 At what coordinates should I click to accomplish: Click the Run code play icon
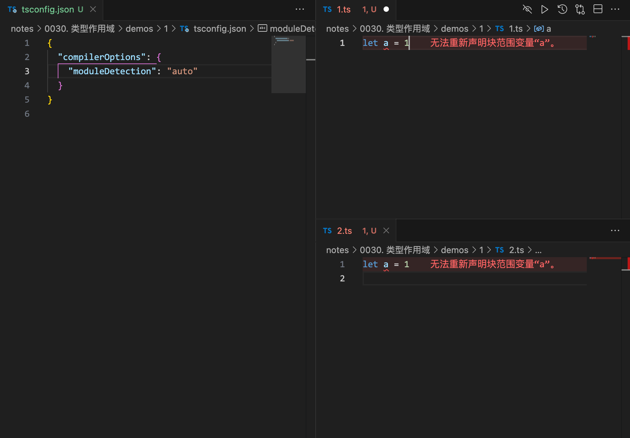point(544,9)
